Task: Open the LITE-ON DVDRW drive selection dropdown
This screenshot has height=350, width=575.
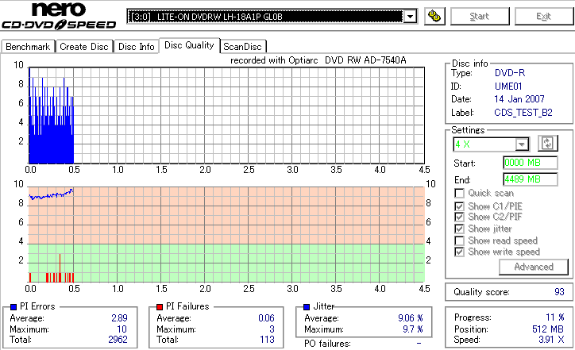Action: click(x=272, y=17)
